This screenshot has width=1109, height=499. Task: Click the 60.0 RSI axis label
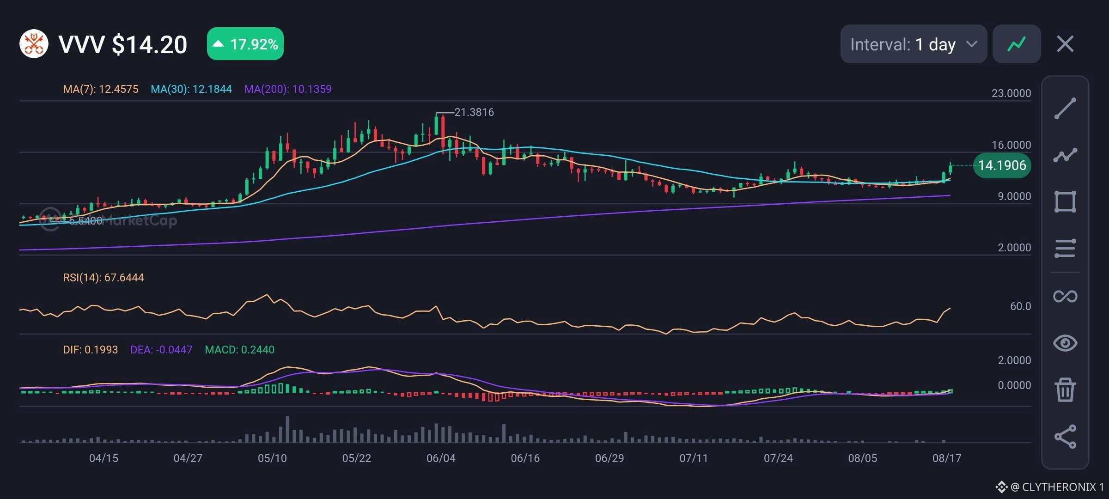click(1020, 306)
